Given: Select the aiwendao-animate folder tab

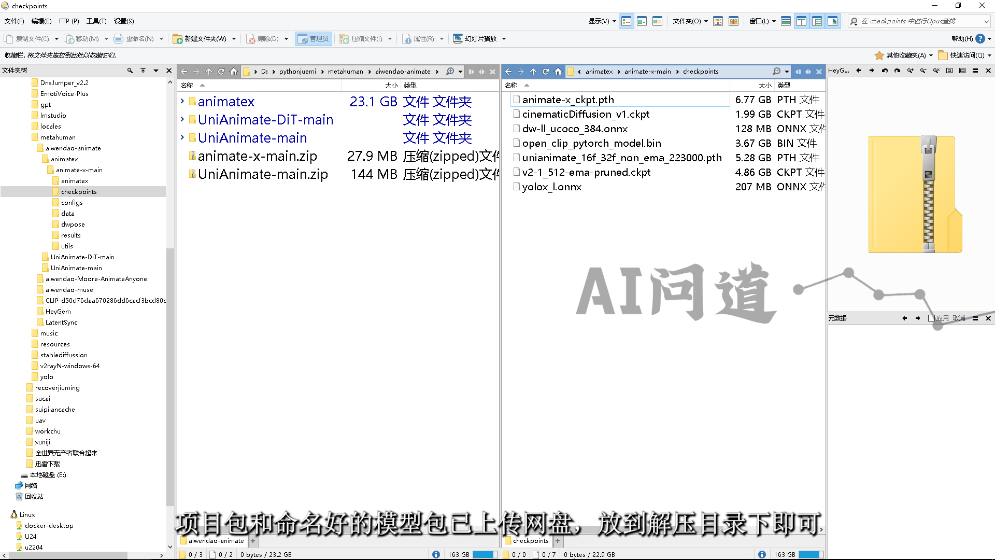Looking at the screenshot, I should [x=216, y=541].
